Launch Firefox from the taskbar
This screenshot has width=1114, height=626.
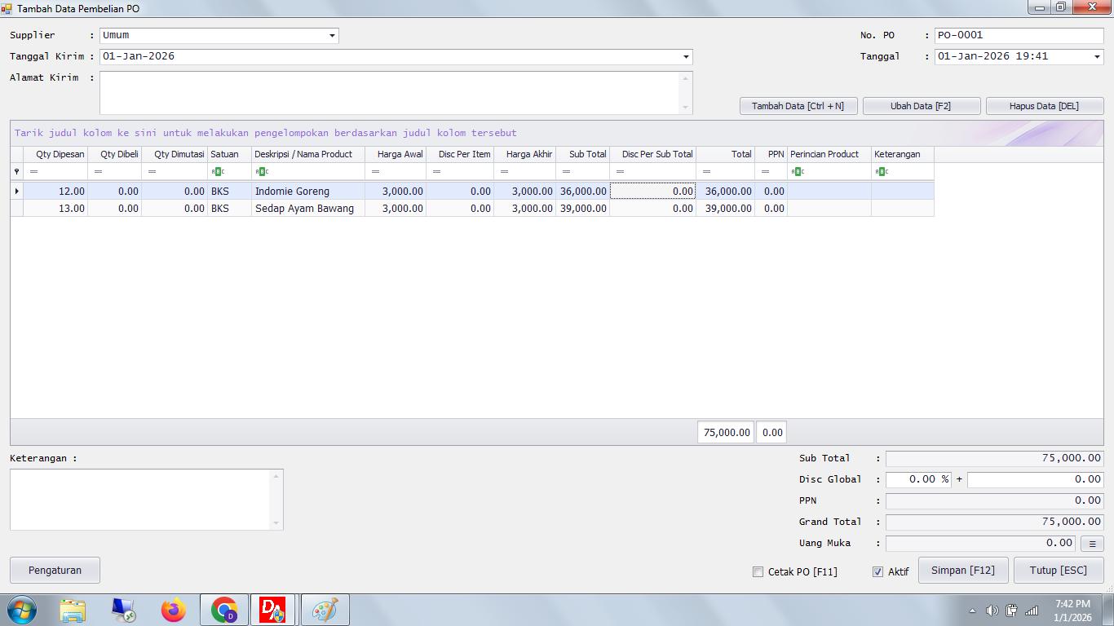pos(174,609)
